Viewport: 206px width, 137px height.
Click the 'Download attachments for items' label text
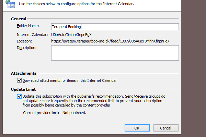coord(69,80)
